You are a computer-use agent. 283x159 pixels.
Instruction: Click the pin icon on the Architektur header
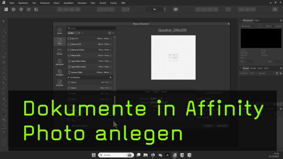tap(110, 77)
